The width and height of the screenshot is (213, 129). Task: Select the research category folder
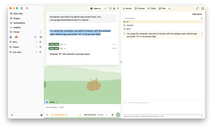coord(163,25)
